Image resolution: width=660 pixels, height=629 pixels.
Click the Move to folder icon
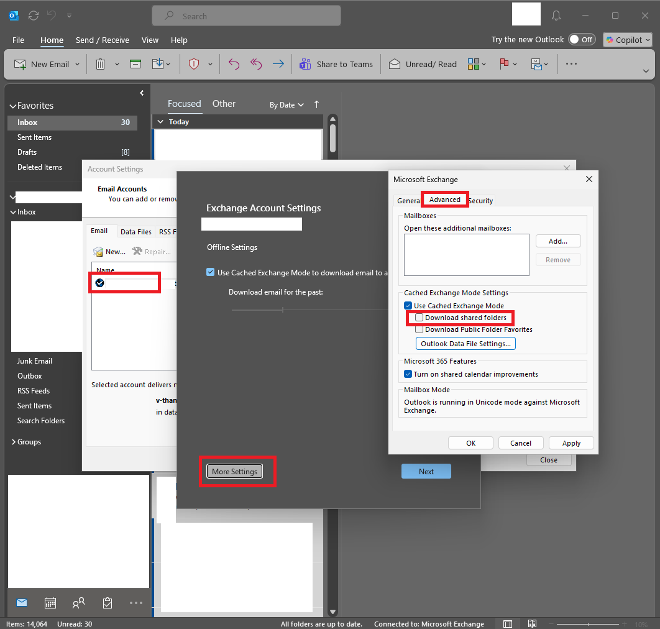coord(158,64)
